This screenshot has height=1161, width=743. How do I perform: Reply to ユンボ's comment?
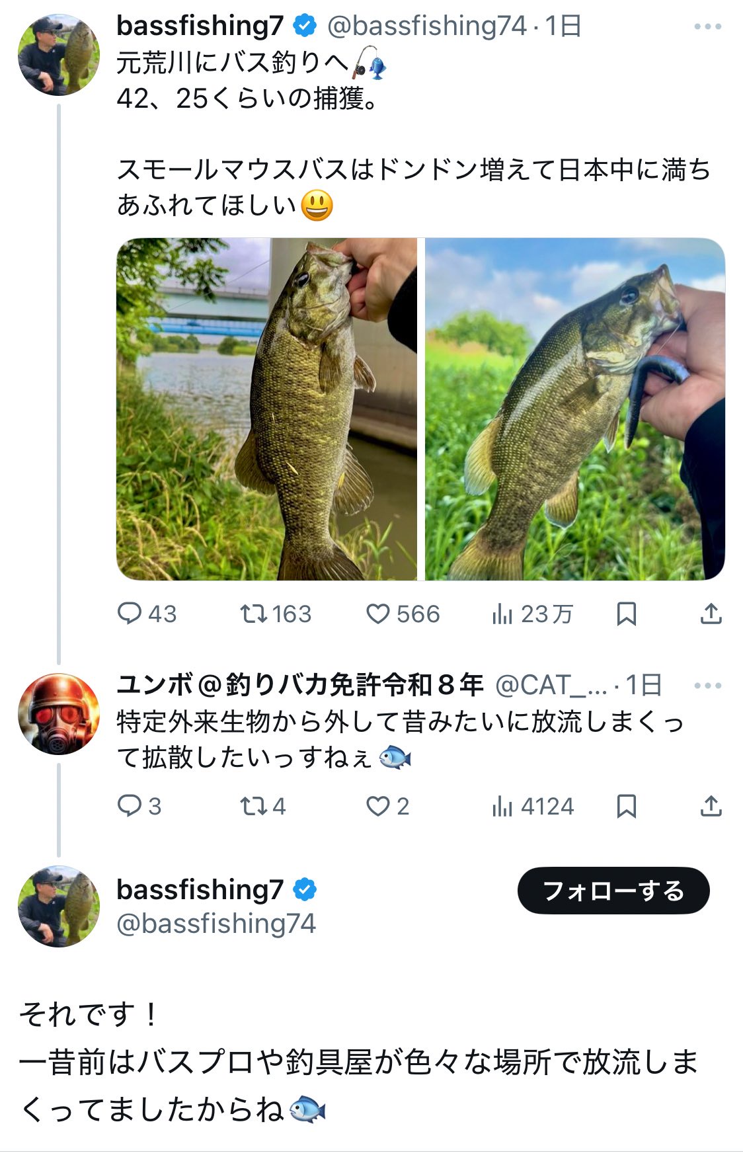click(x=130, y=806)
